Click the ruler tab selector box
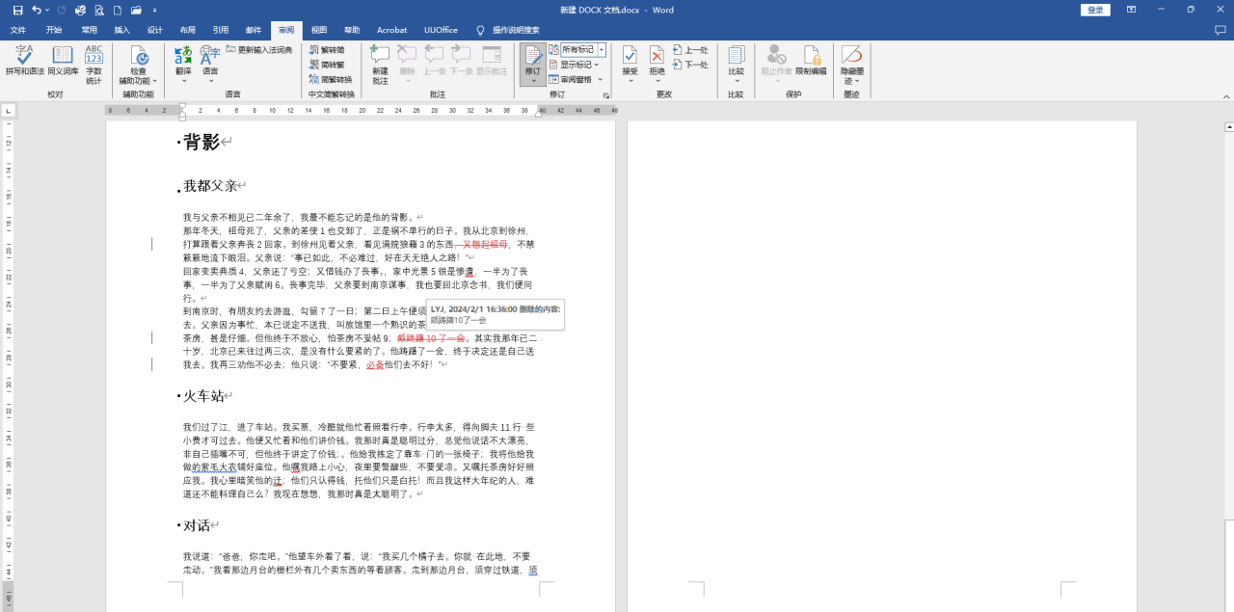This screenshot has height=612, width=1234. point(10,112)
